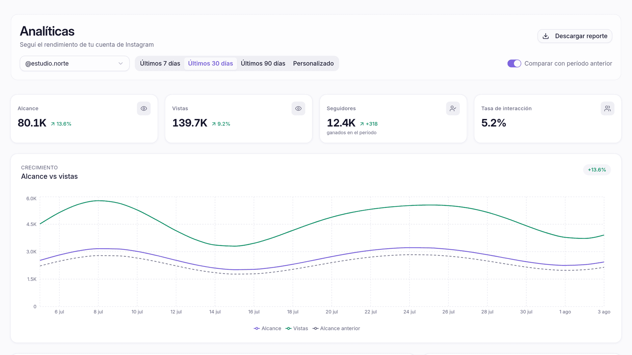Click the Seguidores card title
Image resolution: width=632 pixels, height=355 pixels.
[341, 108]
